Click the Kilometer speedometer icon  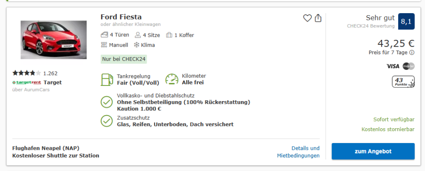[x=172, y=80]
